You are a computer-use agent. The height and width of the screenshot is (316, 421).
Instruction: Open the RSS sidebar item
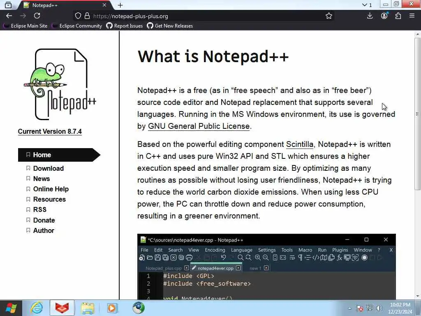(x=40, y=209)
